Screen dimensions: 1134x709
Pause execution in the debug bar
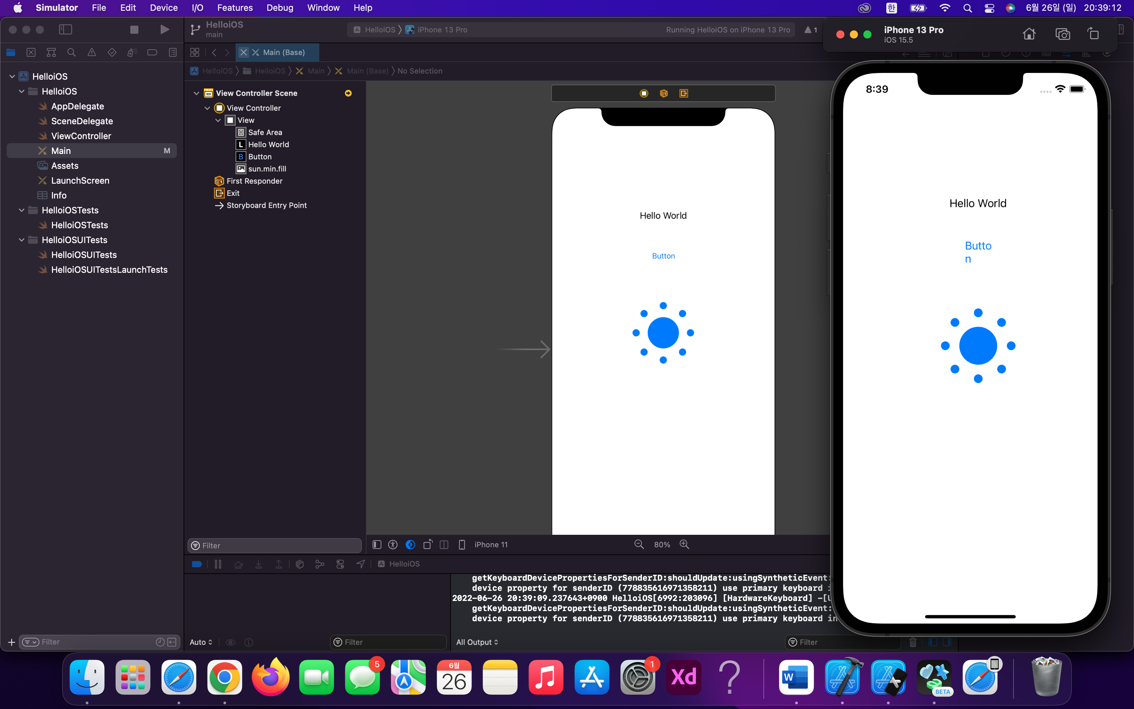[218, 564]
